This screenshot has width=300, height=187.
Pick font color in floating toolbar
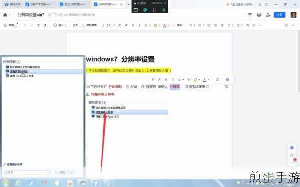[204, 80]
